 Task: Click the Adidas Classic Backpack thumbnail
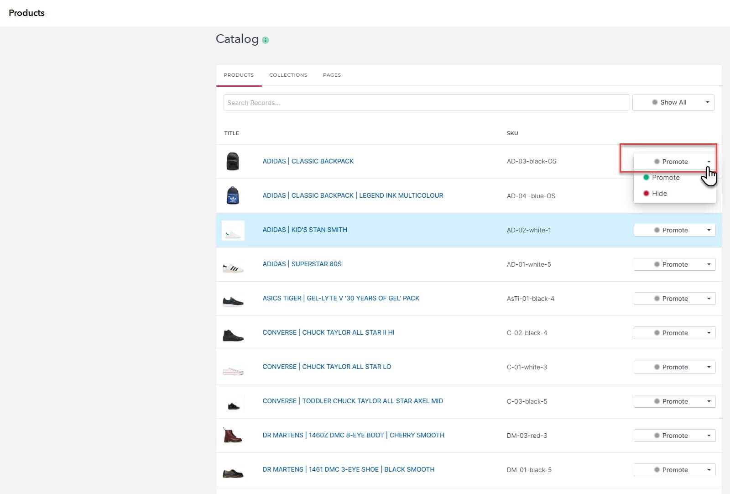(233, 161)
